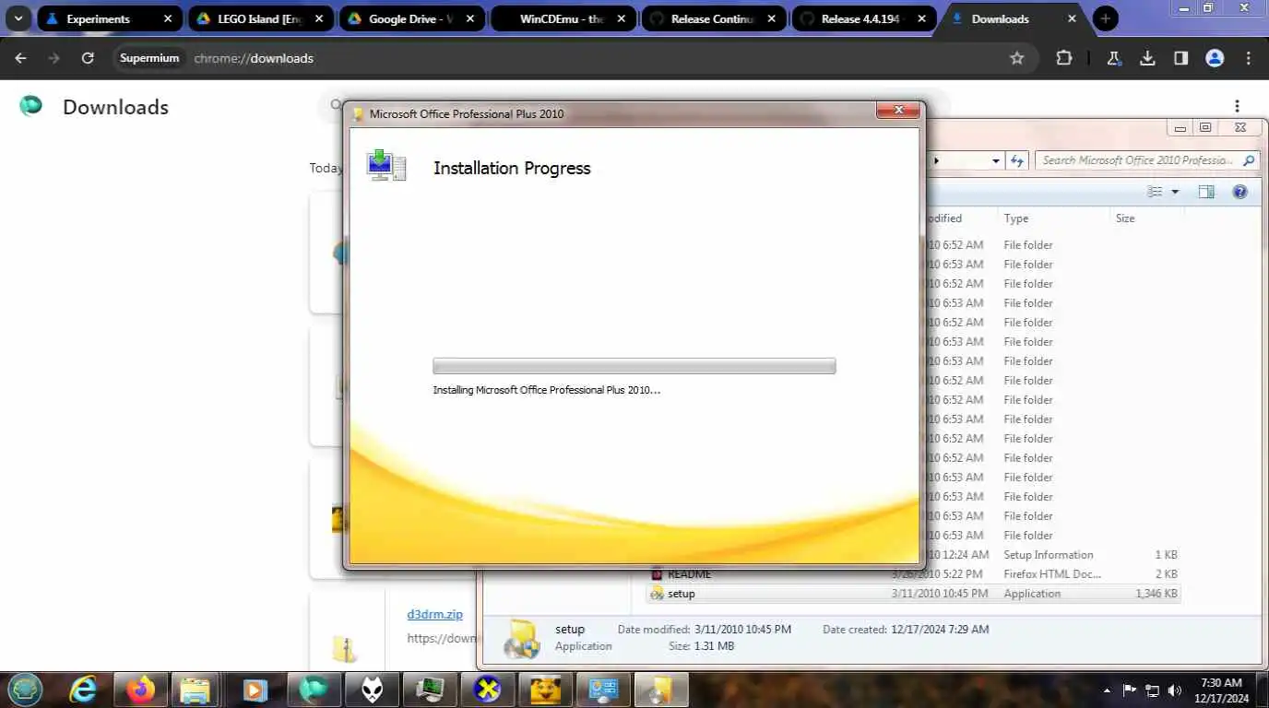Open the foobar2000 taskbar icon

pyautogui.click(x=373, y=689)
